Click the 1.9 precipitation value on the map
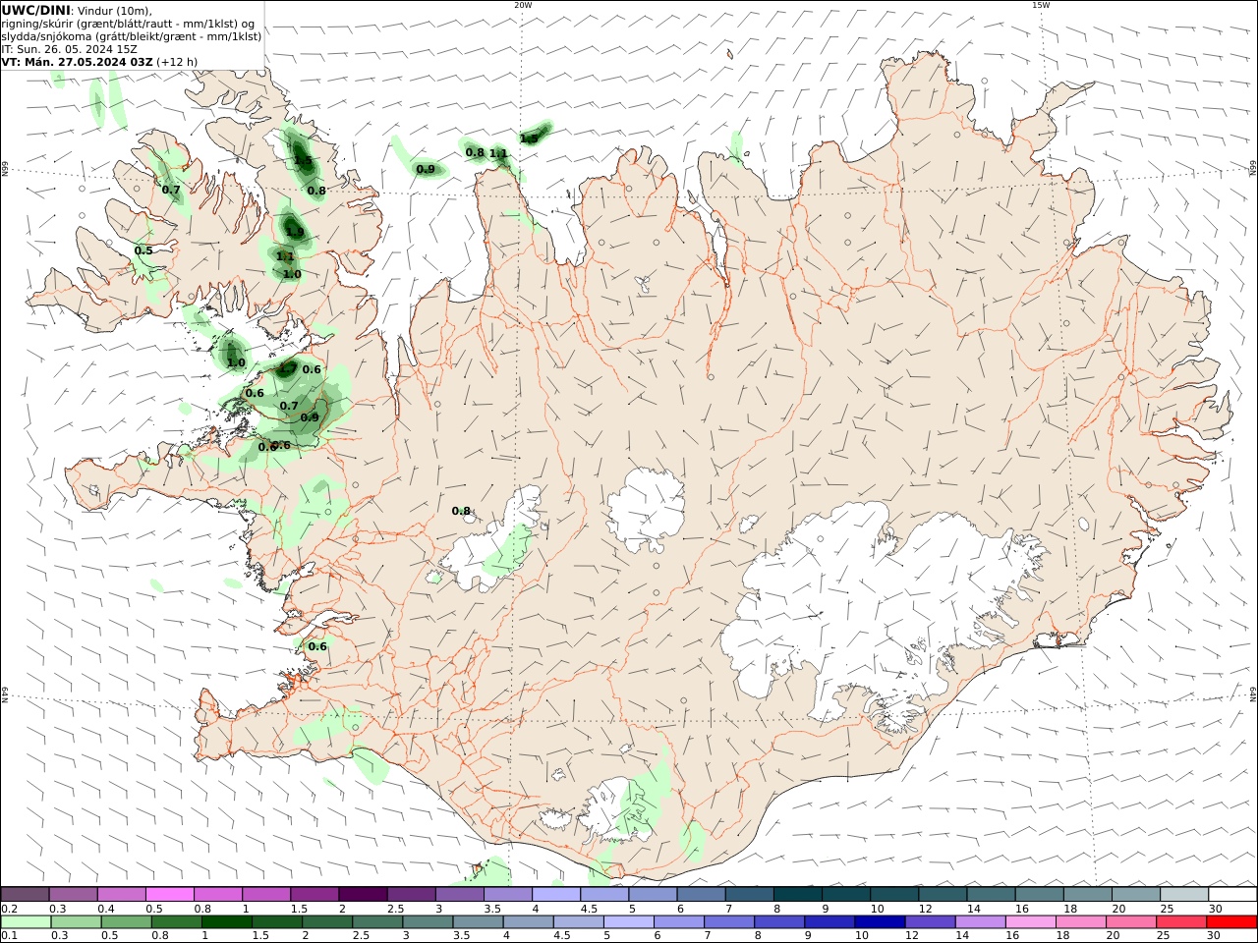This screenshot has width=1258, height=943. (x=294, y=232)
